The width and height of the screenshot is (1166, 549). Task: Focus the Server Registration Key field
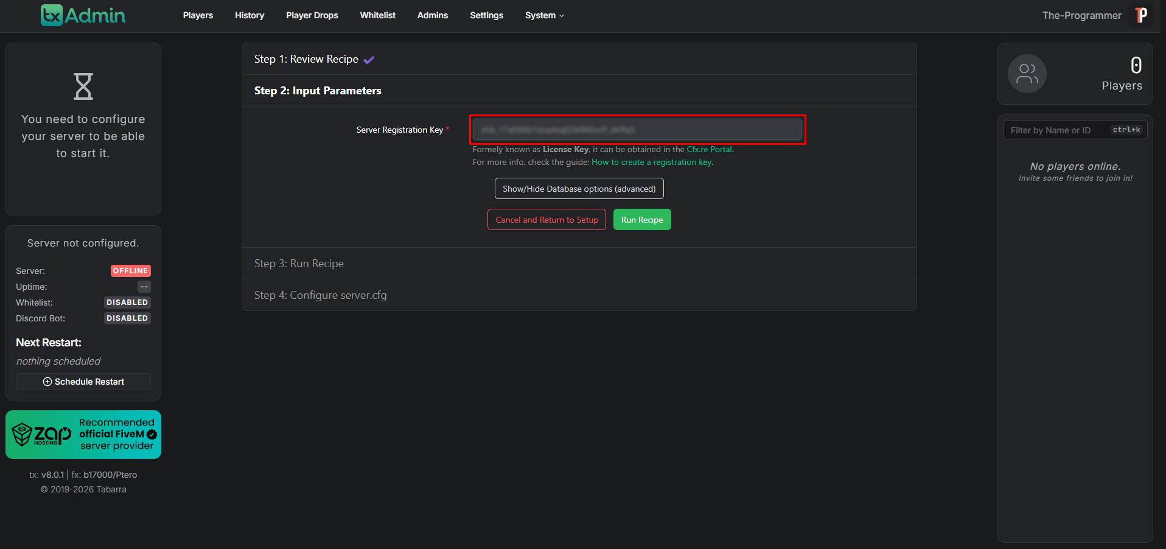(637, 130)
